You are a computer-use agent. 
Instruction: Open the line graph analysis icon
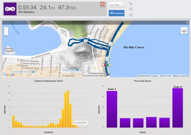pos(131,14)
